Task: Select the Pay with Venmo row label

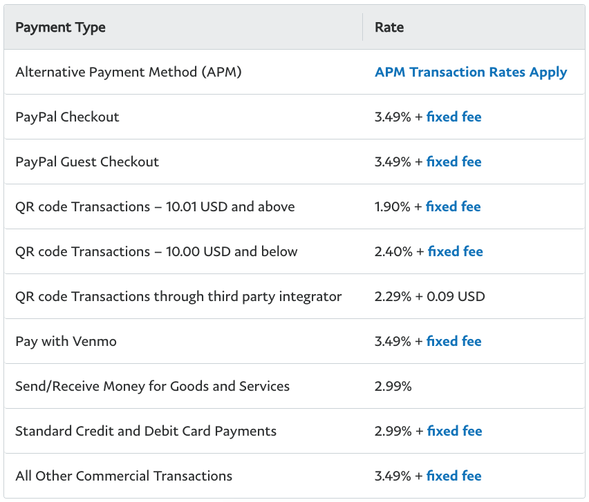Action: pyautogui.click(x=66, y=341)
